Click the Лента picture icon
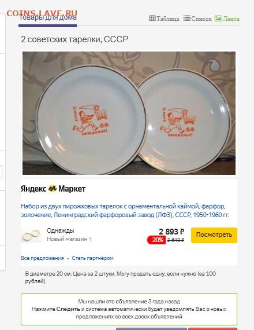The image size is (254, 330). 218,19
